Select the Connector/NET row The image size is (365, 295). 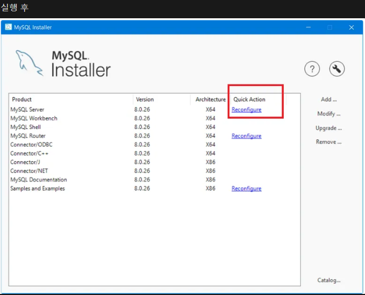[154, 171]
